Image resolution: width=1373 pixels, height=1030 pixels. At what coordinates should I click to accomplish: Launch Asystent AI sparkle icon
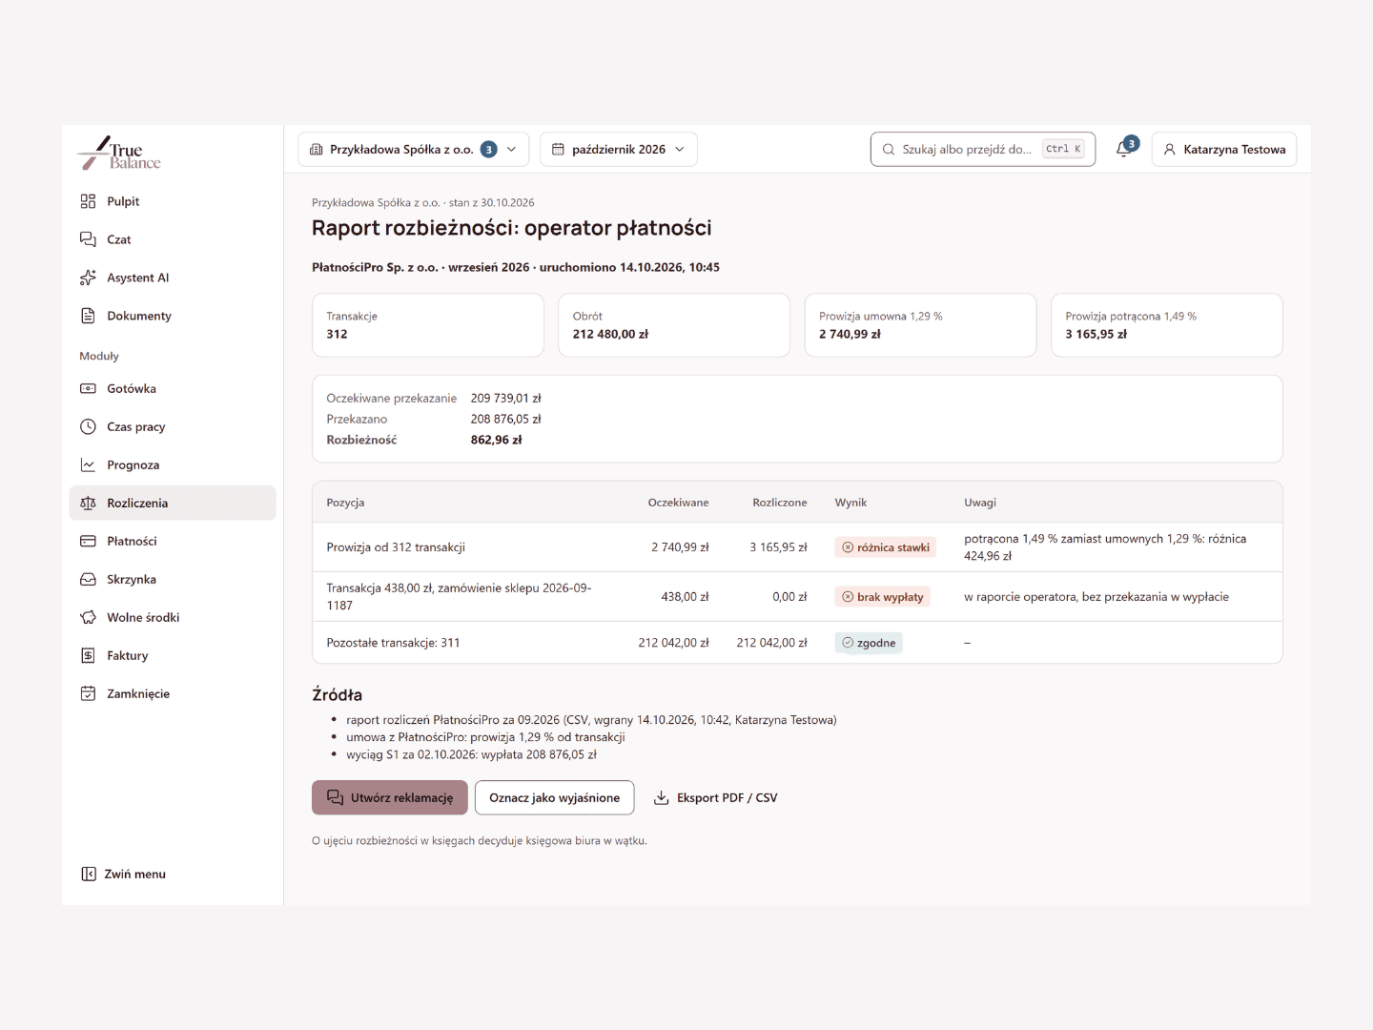tap(88, 278)
